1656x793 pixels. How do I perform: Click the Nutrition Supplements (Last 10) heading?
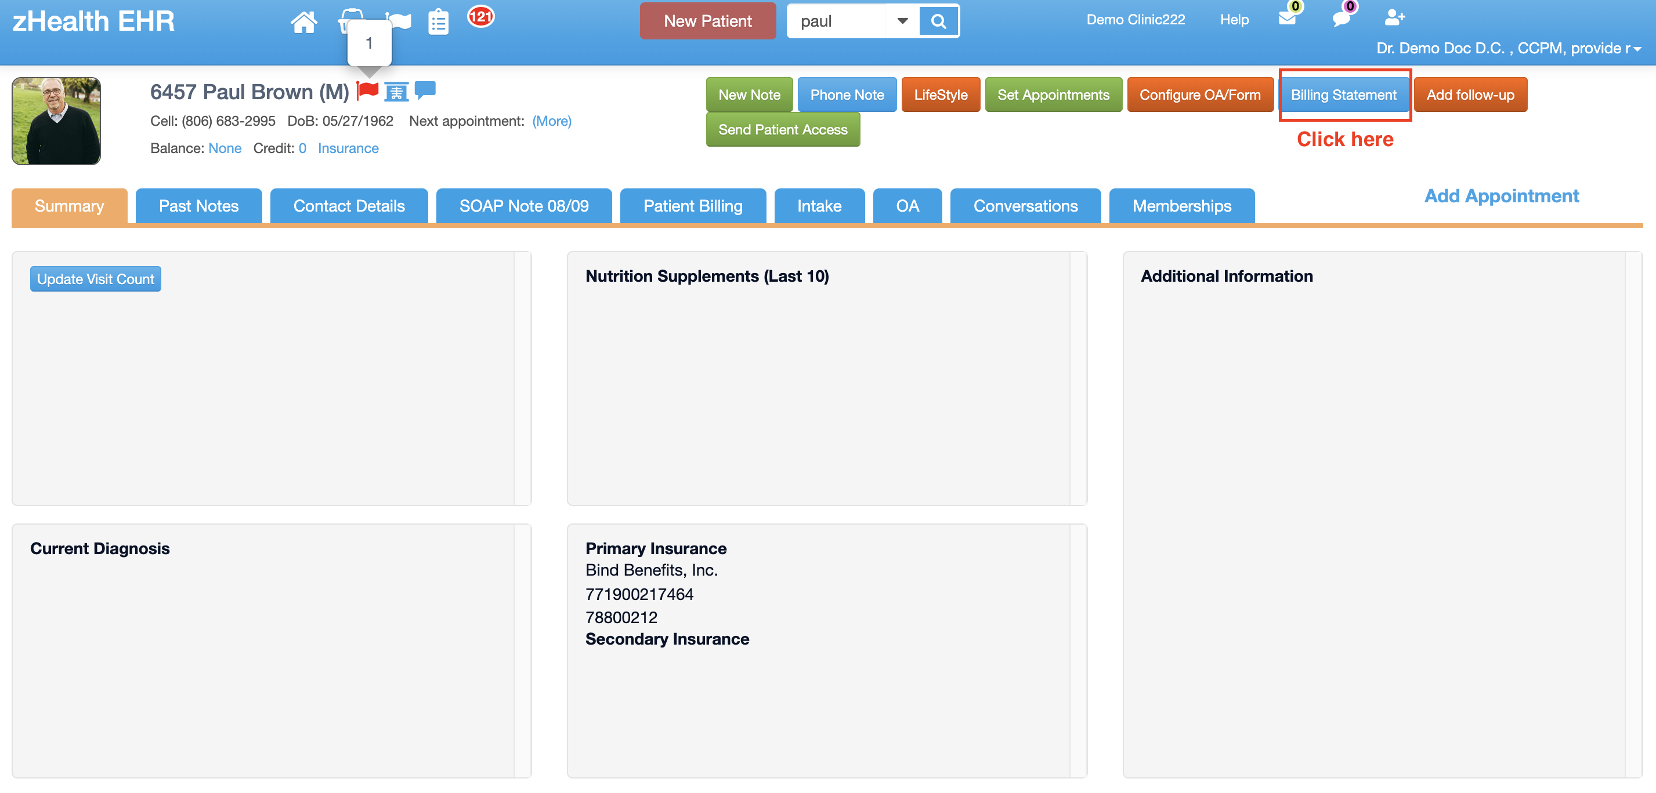(707, 276)
